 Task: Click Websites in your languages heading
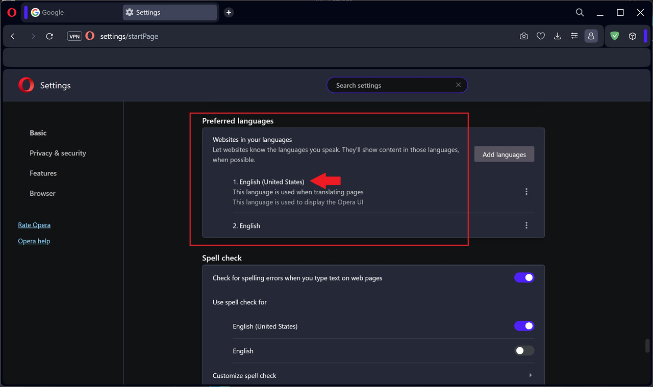click(252, 139)
